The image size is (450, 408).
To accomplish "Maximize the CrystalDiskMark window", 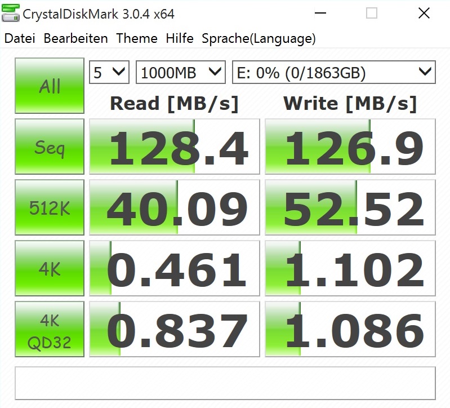I will 372,14.
